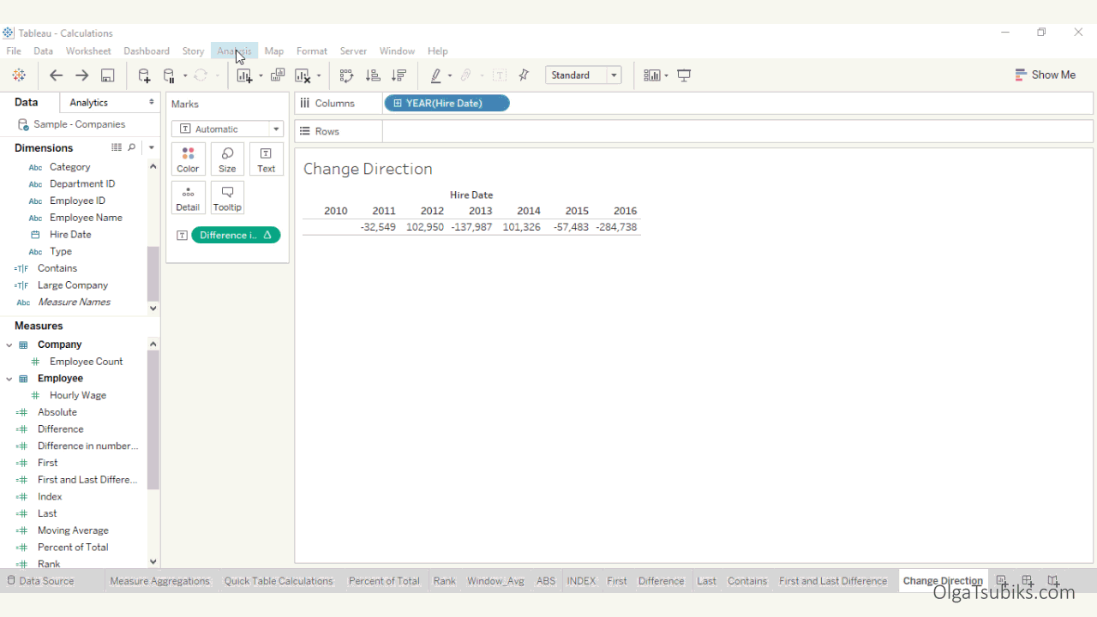Open Size in the Marks card
This screenshot has width=1097, height=617.
(227, 159)
